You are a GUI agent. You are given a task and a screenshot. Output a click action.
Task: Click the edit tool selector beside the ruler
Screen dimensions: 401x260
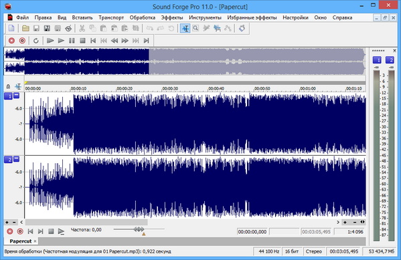18,87
